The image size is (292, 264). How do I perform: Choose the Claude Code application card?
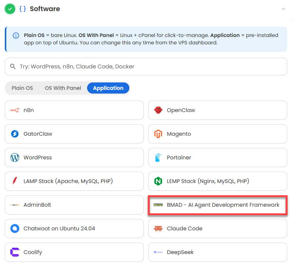218,229
